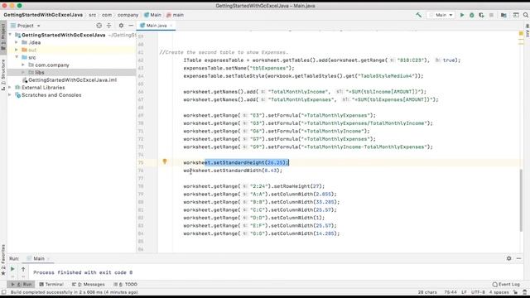The width and height of the screenshot is (530, 298).
Task: Build project with the hammer icon
Action: point(418,15)
